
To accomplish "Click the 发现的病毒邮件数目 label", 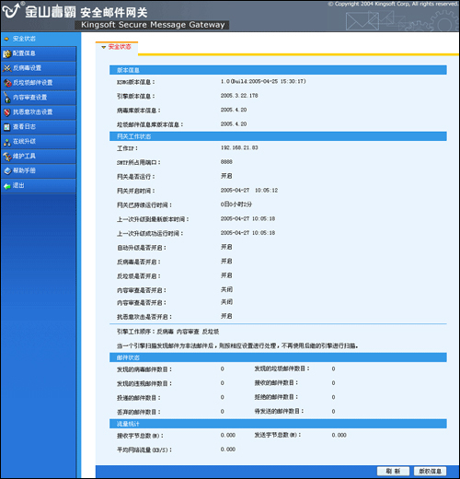I will pyautogui.click(x=144, y=369).
